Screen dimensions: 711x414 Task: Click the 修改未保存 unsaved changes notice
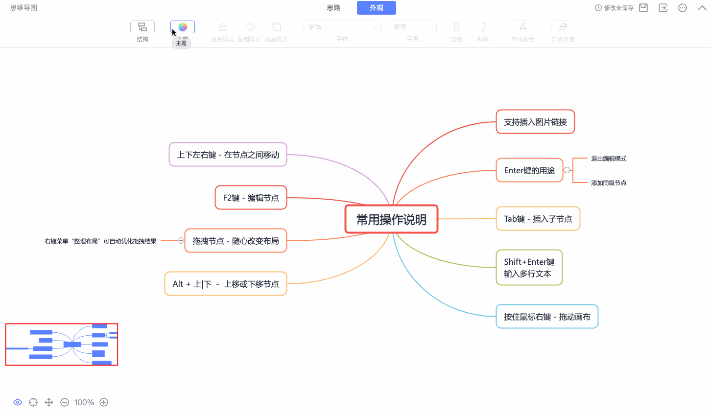pos(615,8)
